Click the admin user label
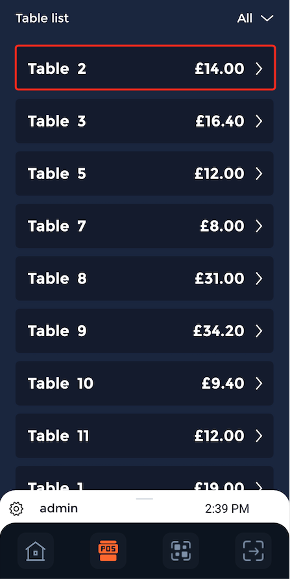 click(x=58, y=508)
